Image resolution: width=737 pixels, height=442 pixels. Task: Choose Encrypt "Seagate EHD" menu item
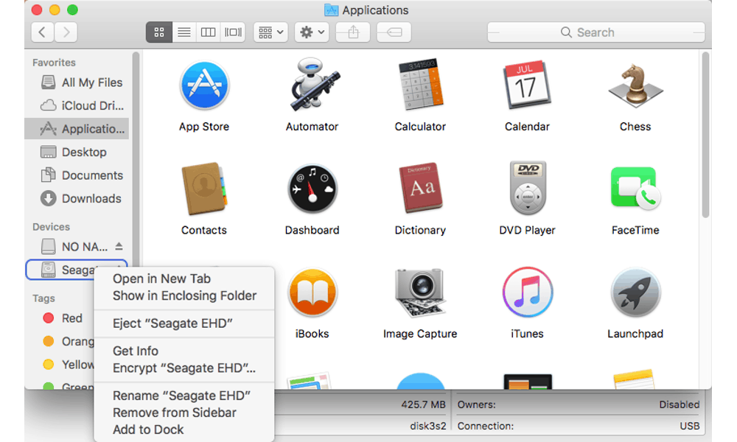click(184, 368)
